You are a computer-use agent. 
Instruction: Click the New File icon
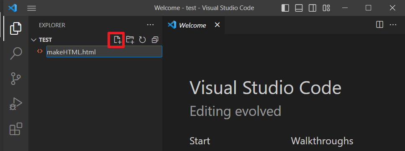pos(118,40)
